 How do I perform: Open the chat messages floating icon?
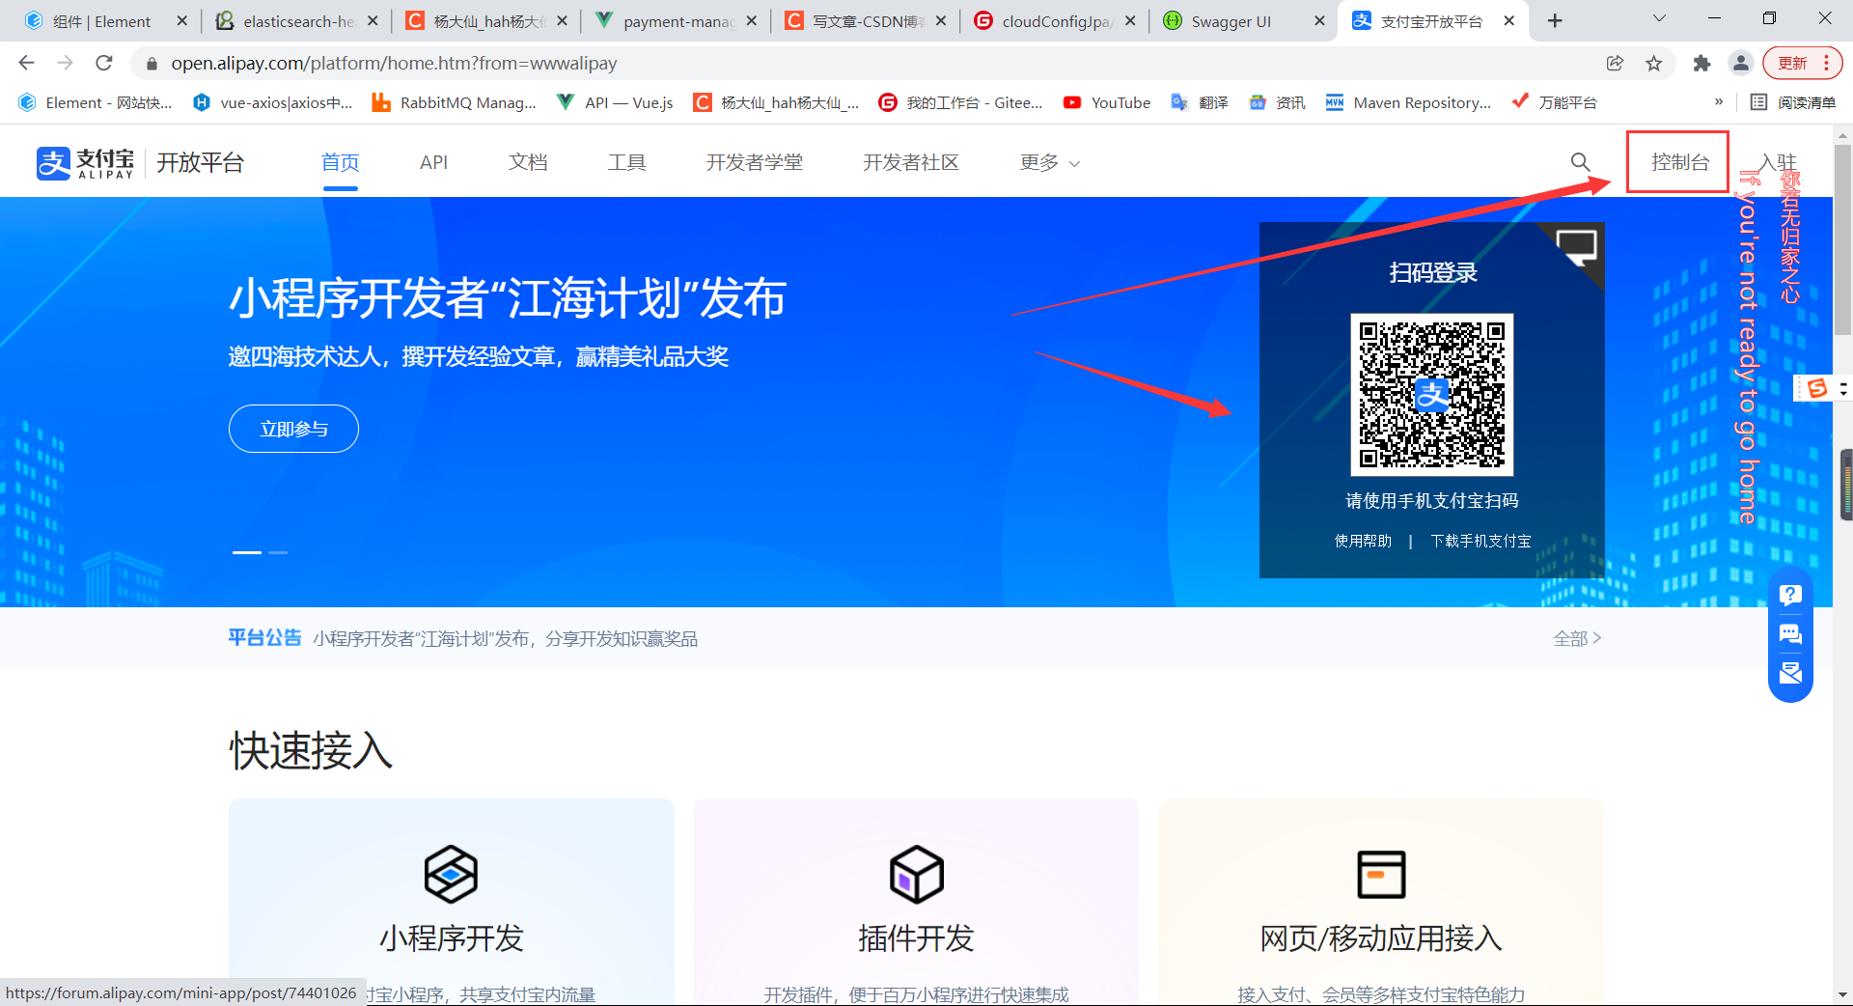tap(1790, 633)
